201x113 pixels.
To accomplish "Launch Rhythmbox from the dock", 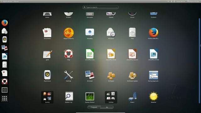I will click(x=5, y=39).
